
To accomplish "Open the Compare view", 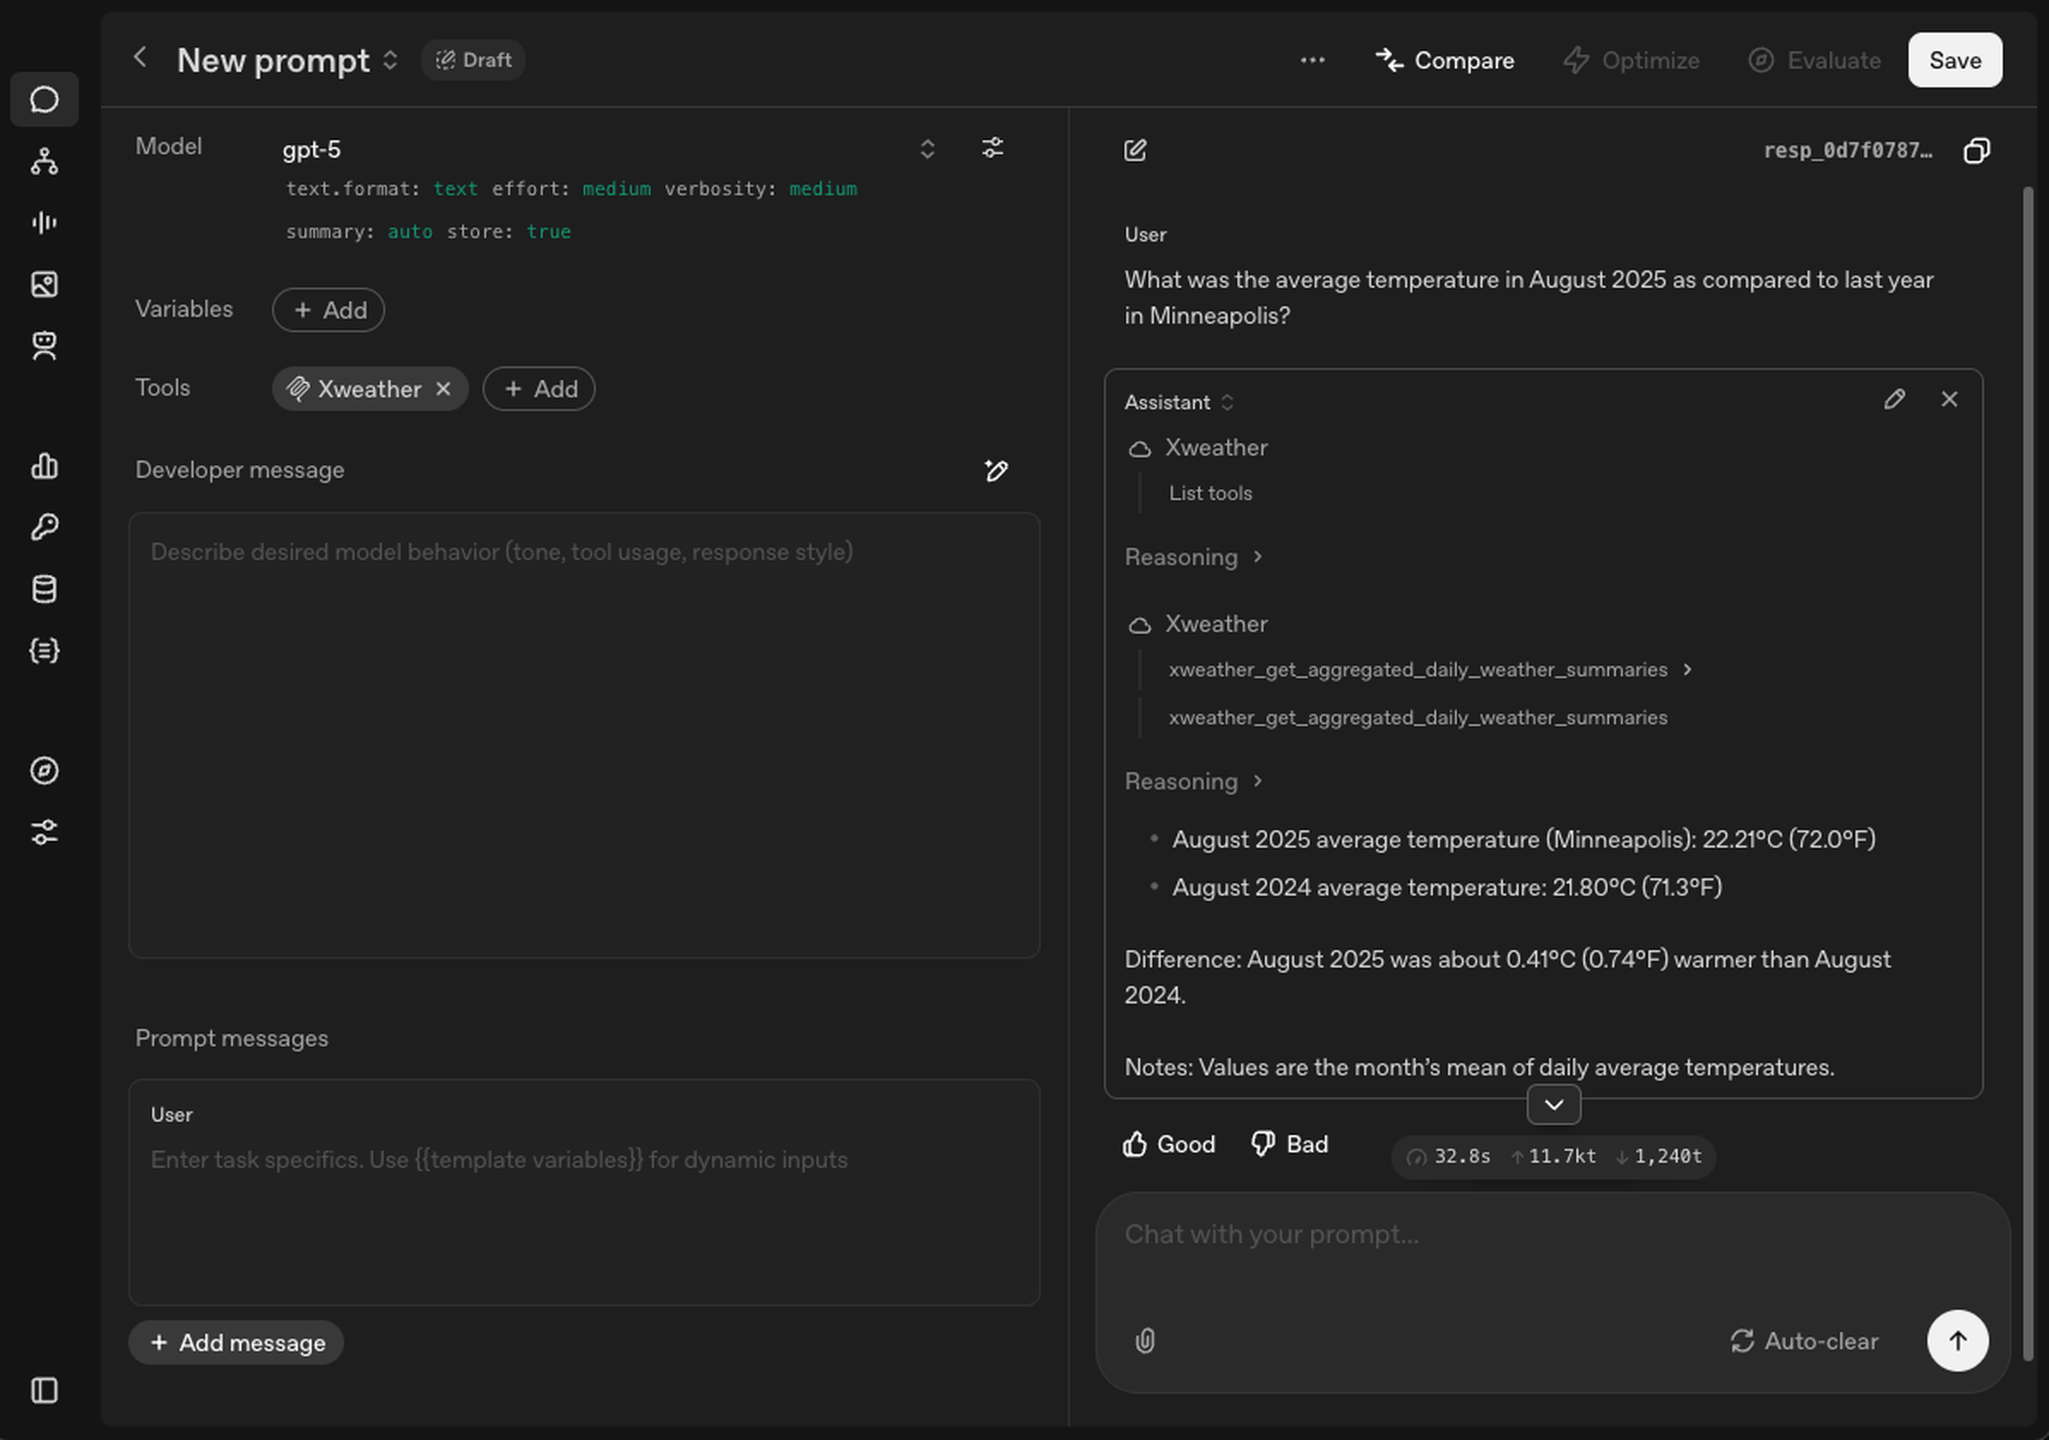I will [x=1445, y=60].
